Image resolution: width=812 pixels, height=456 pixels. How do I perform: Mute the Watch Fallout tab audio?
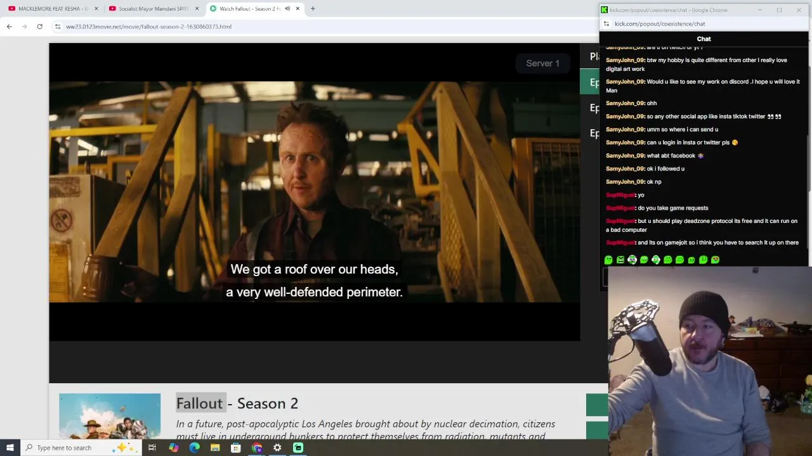(287, 9)
